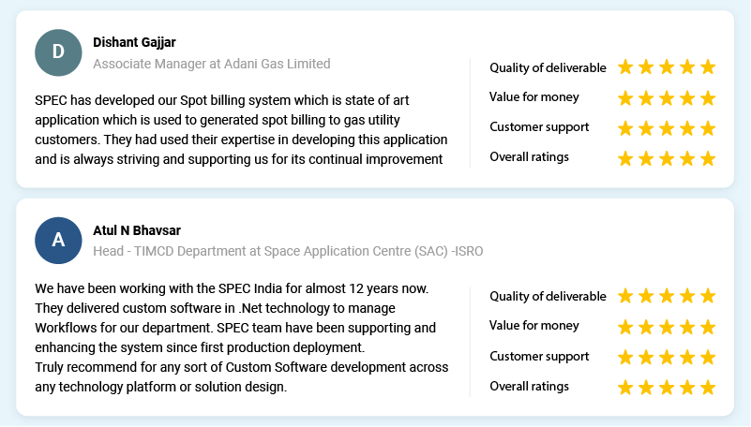
Task: Click Value for money label in Dishant's card
Action: click(x=534, y=97)
